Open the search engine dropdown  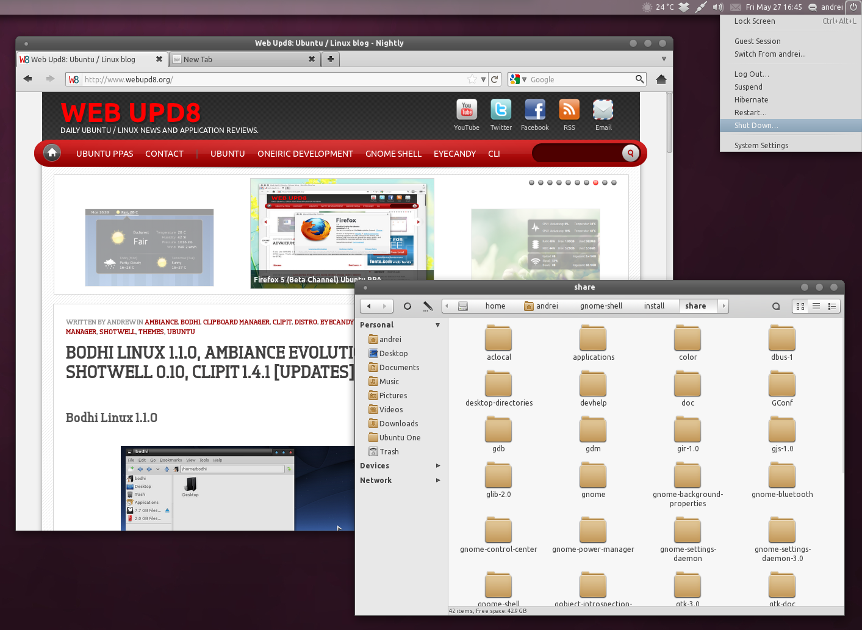tap(524, 79)
